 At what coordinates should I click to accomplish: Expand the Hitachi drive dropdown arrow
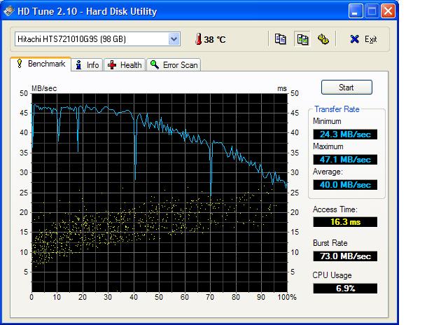click(x=174, y=39)
